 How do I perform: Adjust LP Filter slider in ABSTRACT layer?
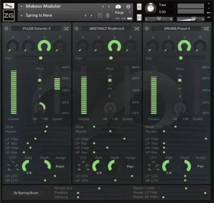[115, 138]
